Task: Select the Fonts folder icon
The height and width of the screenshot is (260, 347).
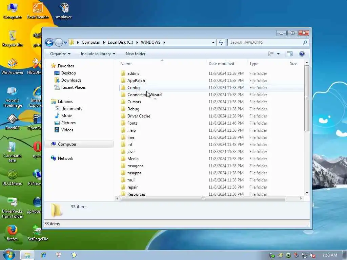Action: coord(123,123)
